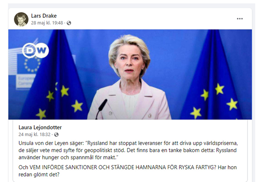Open Lars Drake's profile picture
The image size is (258, 182).
[x=21, y=19]
